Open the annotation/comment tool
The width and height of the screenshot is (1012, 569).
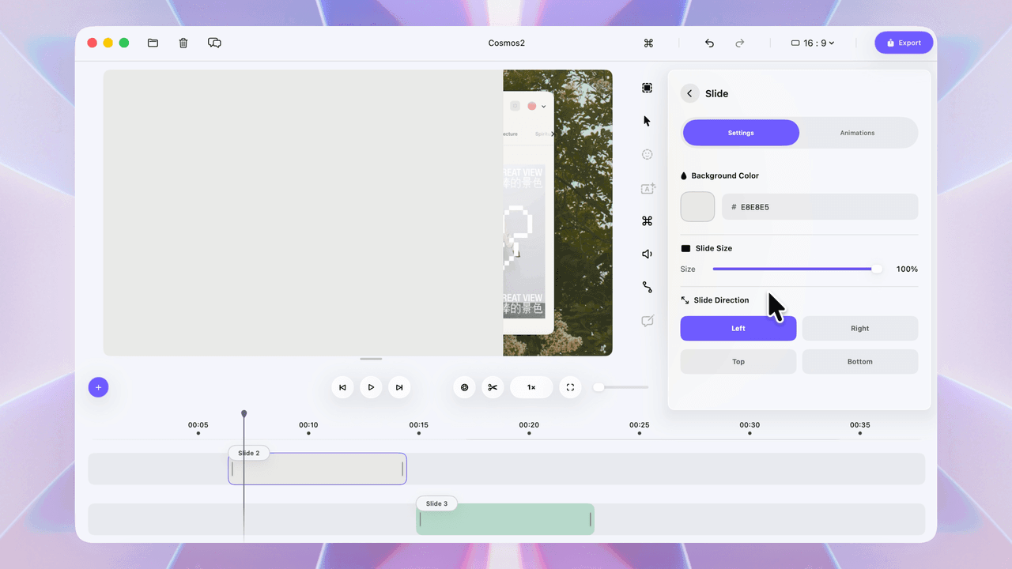tap(647, 320)
